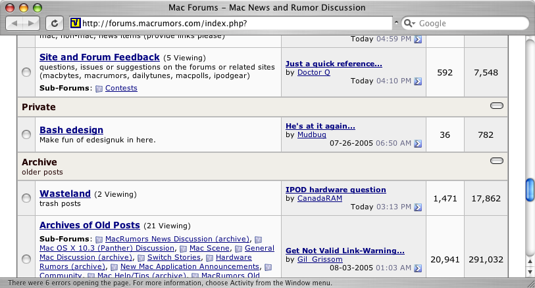The image size is (535, 288).
Task: Go to last post arrow for Bash edesign
Action: pos(418,144)
